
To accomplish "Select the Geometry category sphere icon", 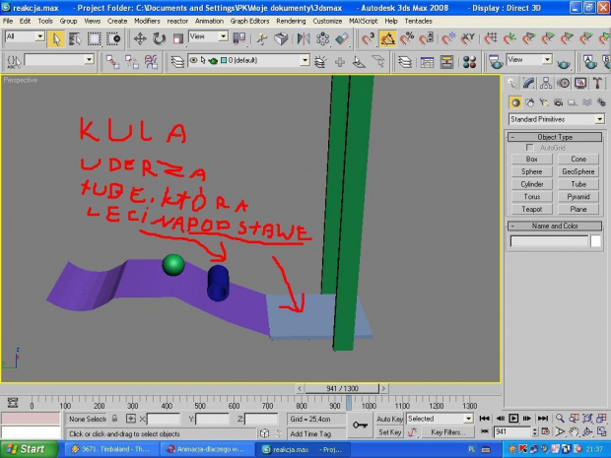I will click(x=515, y=102).
